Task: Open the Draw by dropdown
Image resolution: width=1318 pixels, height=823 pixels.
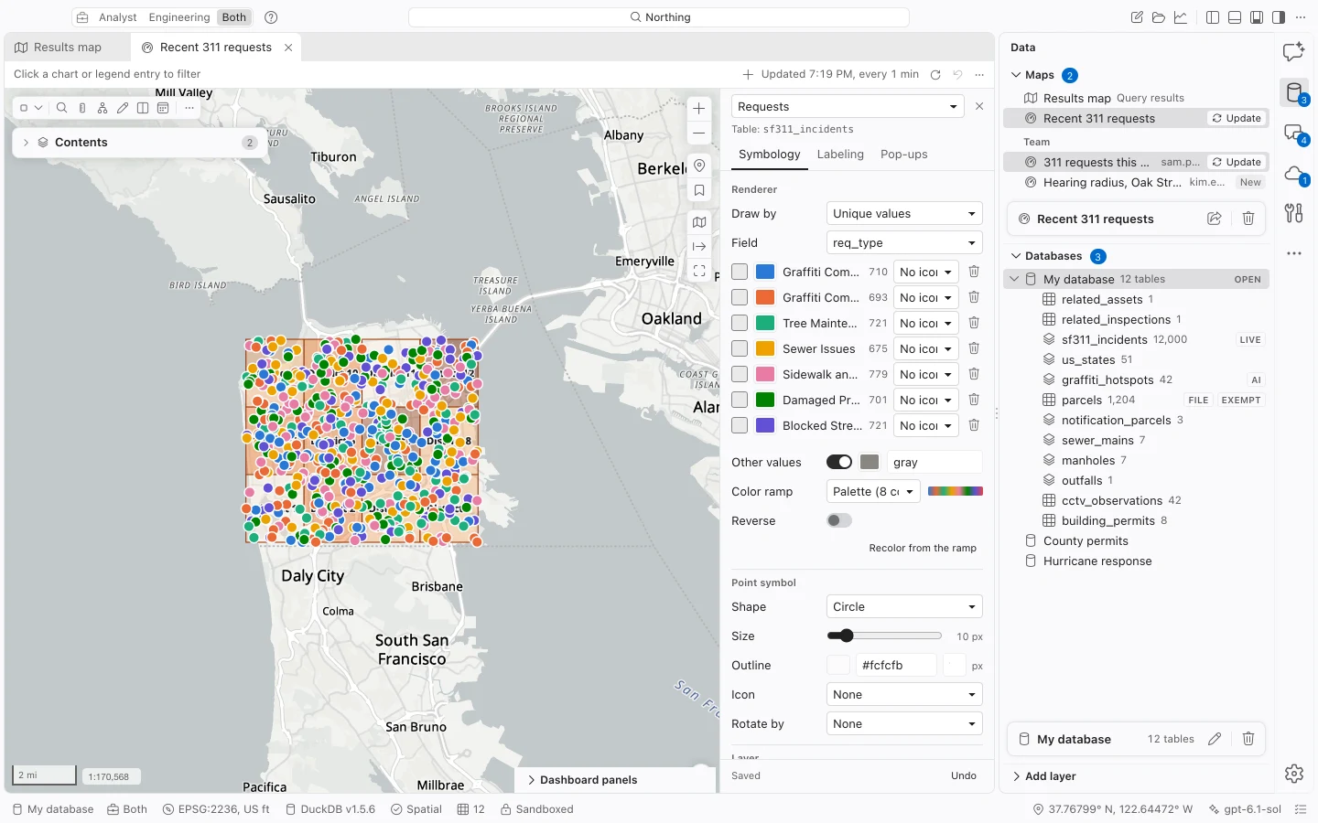Action: point(904,214)
